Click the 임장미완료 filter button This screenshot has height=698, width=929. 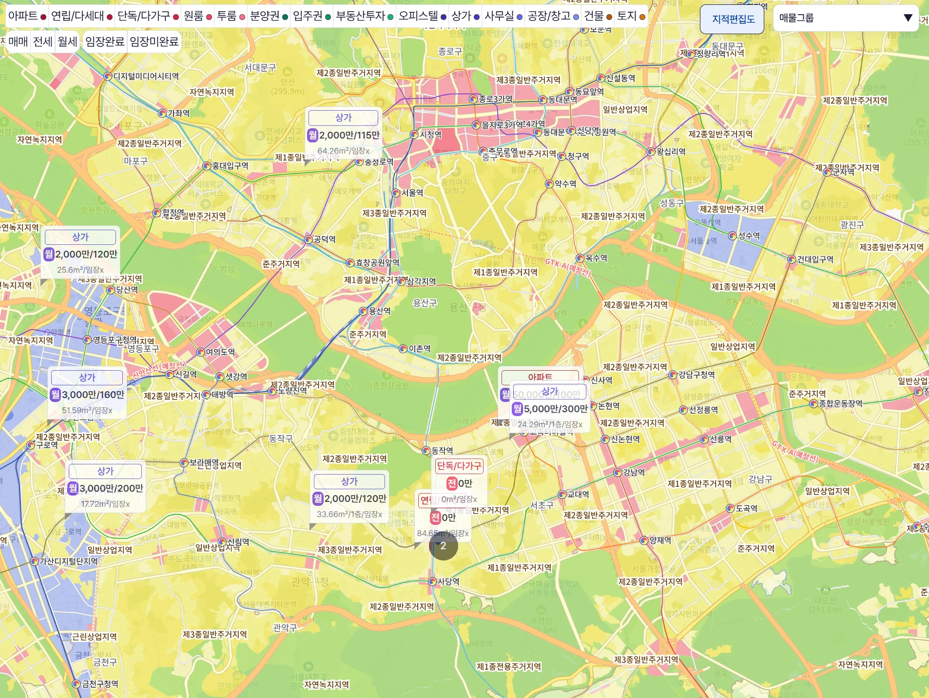point(154,41)
